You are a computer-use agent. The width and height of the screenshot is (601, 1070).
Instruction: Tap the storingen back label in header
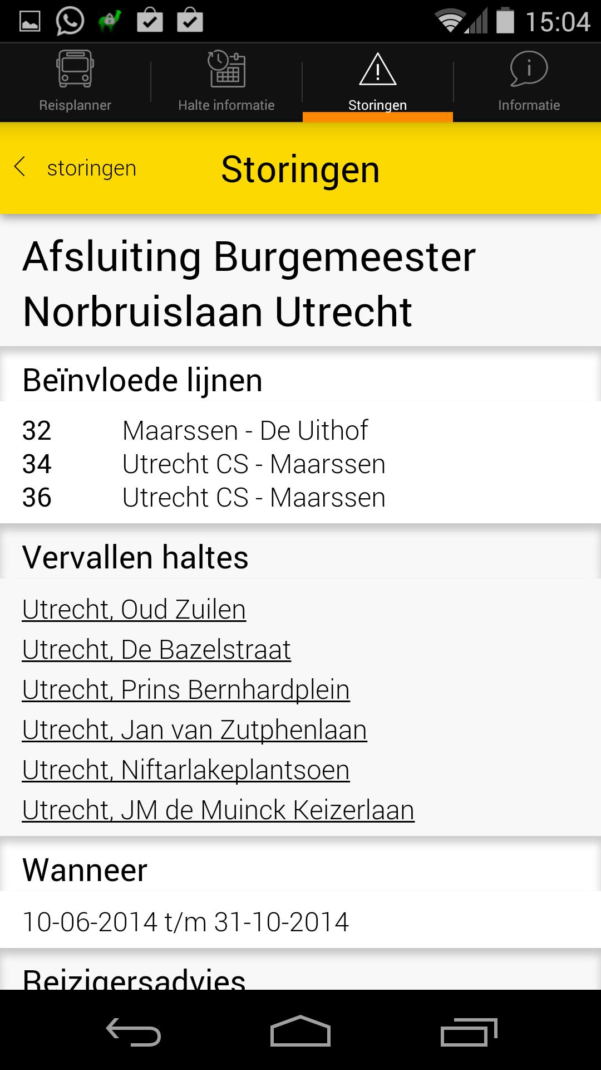pyautogui.click(x=92, y=168)
